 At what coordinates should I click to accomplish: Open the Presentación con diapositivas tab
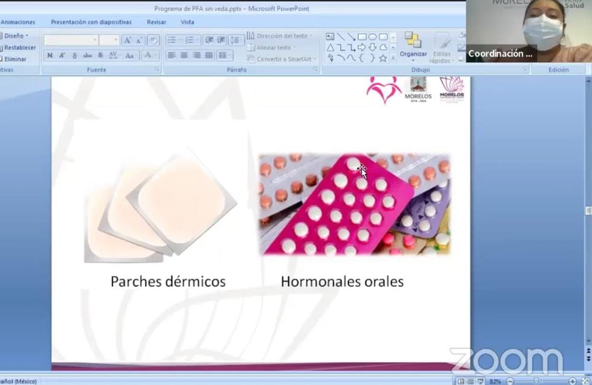pyautogui.click(x=91, y=23)
